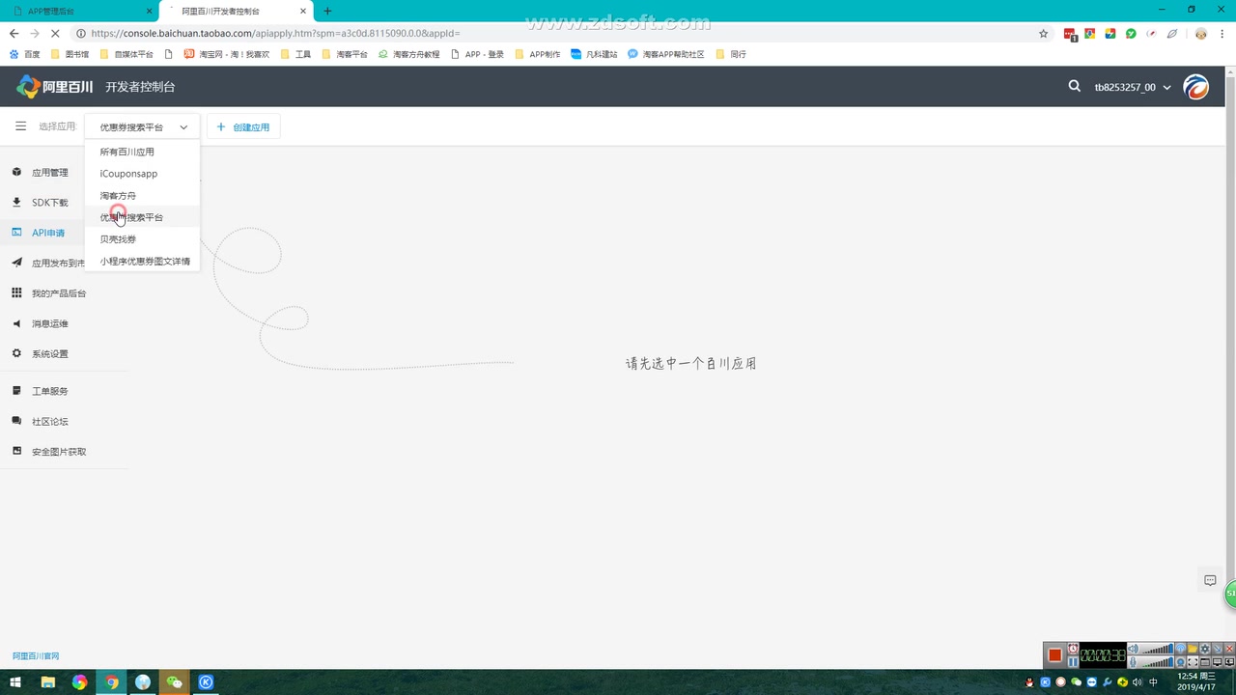1236x695 pixels.
Task: Click the round avatar logo in the header
Action: 1195,87
